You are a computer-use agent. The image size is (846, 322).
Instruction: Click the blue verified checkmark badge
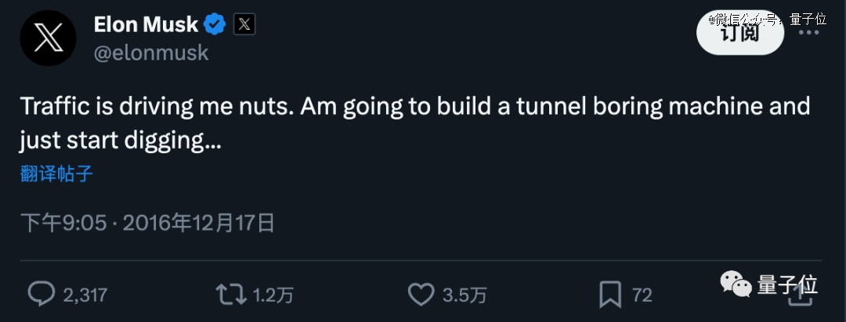(x=215, y=25)
